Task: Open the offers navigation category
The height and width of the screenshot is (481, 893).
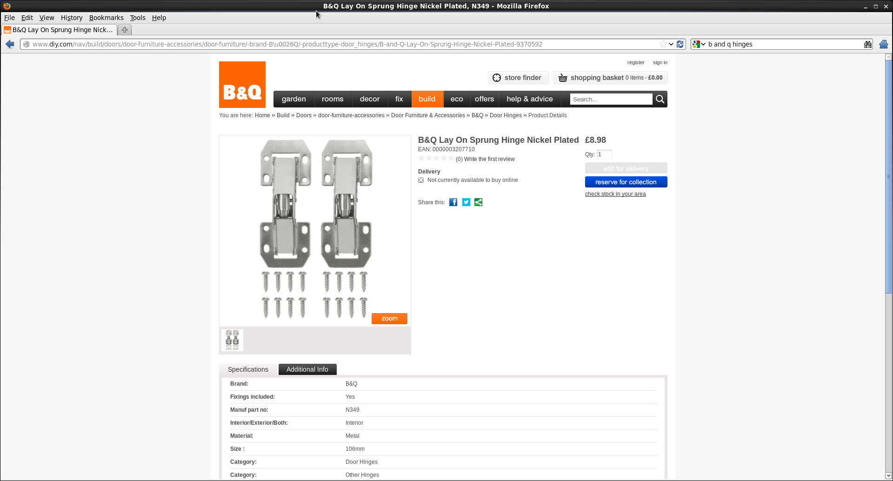Action: tap(485, 99)
